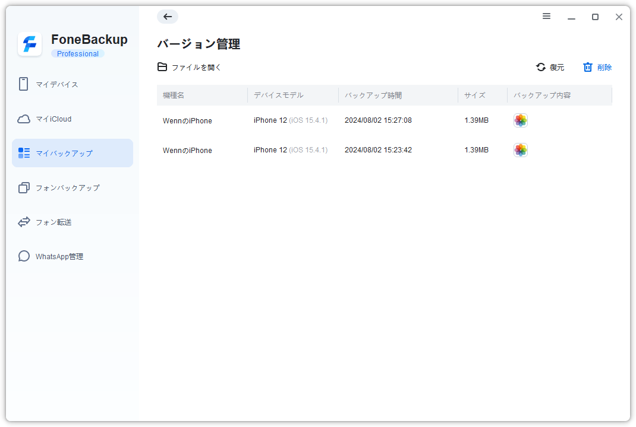Click backup time 2024/08/02 15:23:42
Viewport: 636px width, 427px height.
[378, 150]
